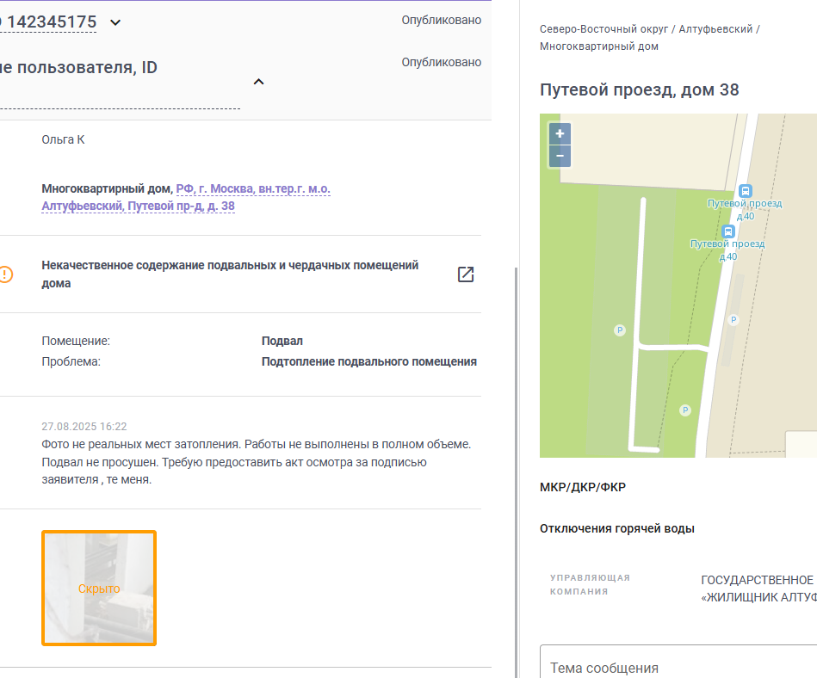The image size is (817, 678).
Task: Open the problem category in a new window
Action: (465, 274)
